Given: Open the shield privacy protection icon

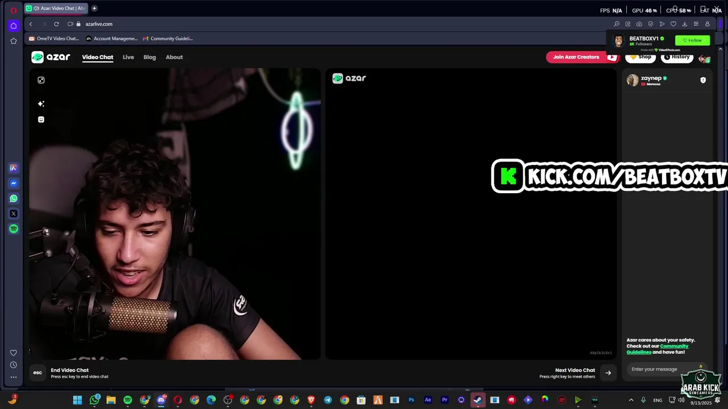Looking at the screenshot, I should (x=651, y=24).
